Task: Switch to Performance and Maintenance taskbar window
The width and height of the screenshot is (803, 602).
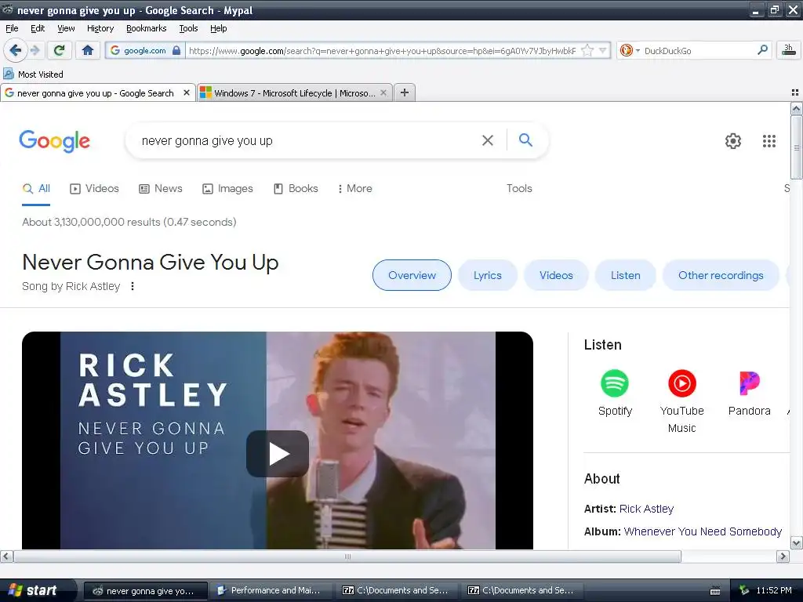Action: pos(271,590)
